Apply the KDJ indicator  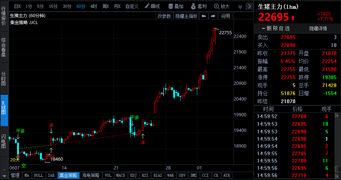[133, 175]
